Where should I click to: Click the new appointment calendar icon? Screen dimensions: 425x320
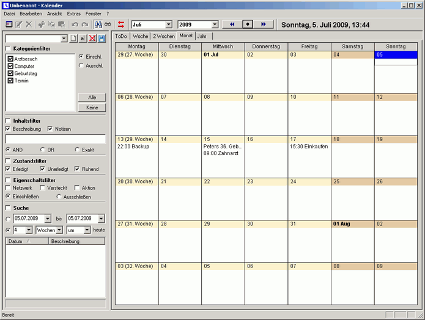[9, 24]
